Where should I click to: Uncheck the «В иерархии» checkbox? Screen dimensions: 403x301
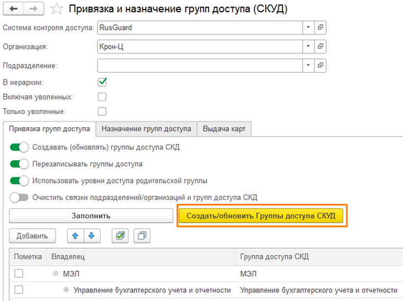point(102,82)
